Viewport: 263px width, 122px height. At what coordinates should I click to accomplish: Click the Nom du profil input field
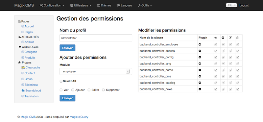click(96, 38)
